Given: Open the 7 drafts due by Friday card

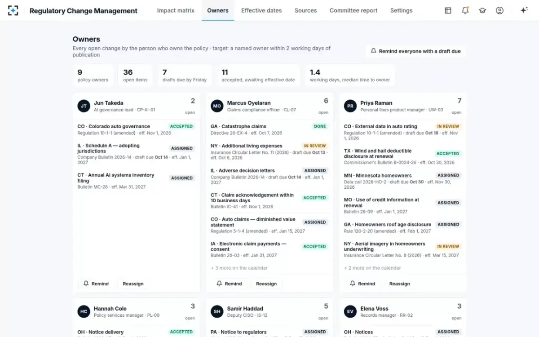Looking at the screenshot, I should 185,75.
